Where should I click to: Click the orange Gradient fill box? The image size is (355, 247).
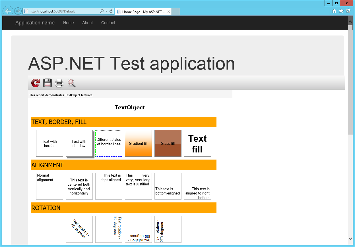[138, 143]
